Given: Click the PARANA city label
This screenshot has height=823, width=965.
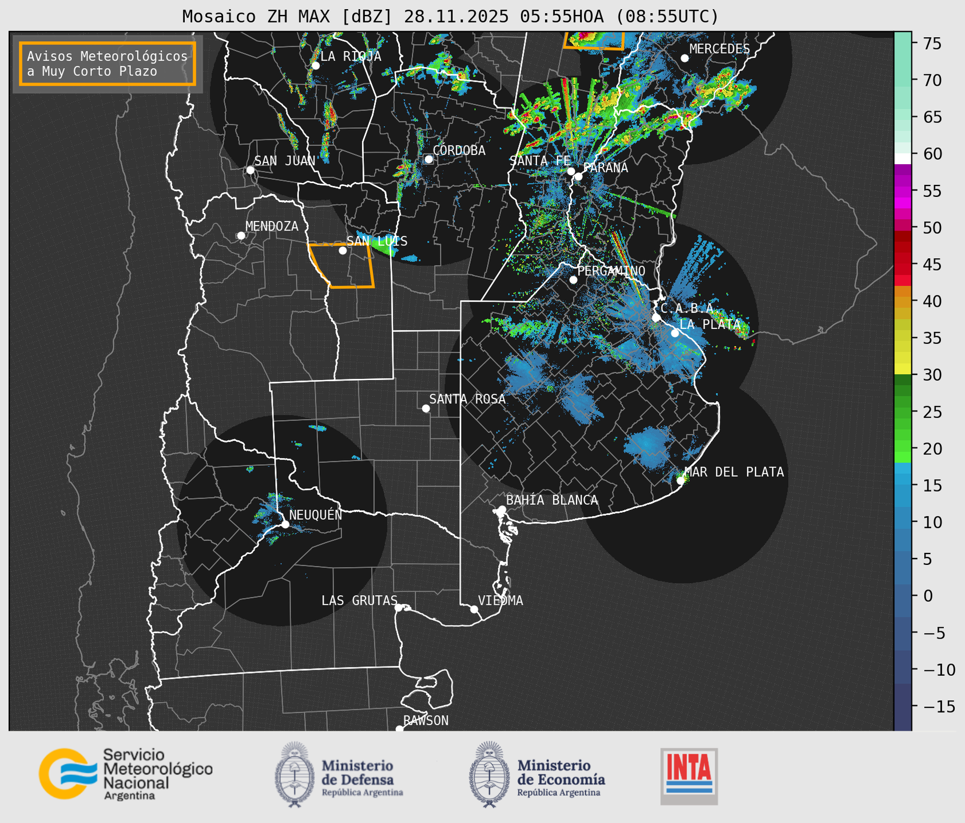Looking at the screenshot, I should (x=605, y=168).
